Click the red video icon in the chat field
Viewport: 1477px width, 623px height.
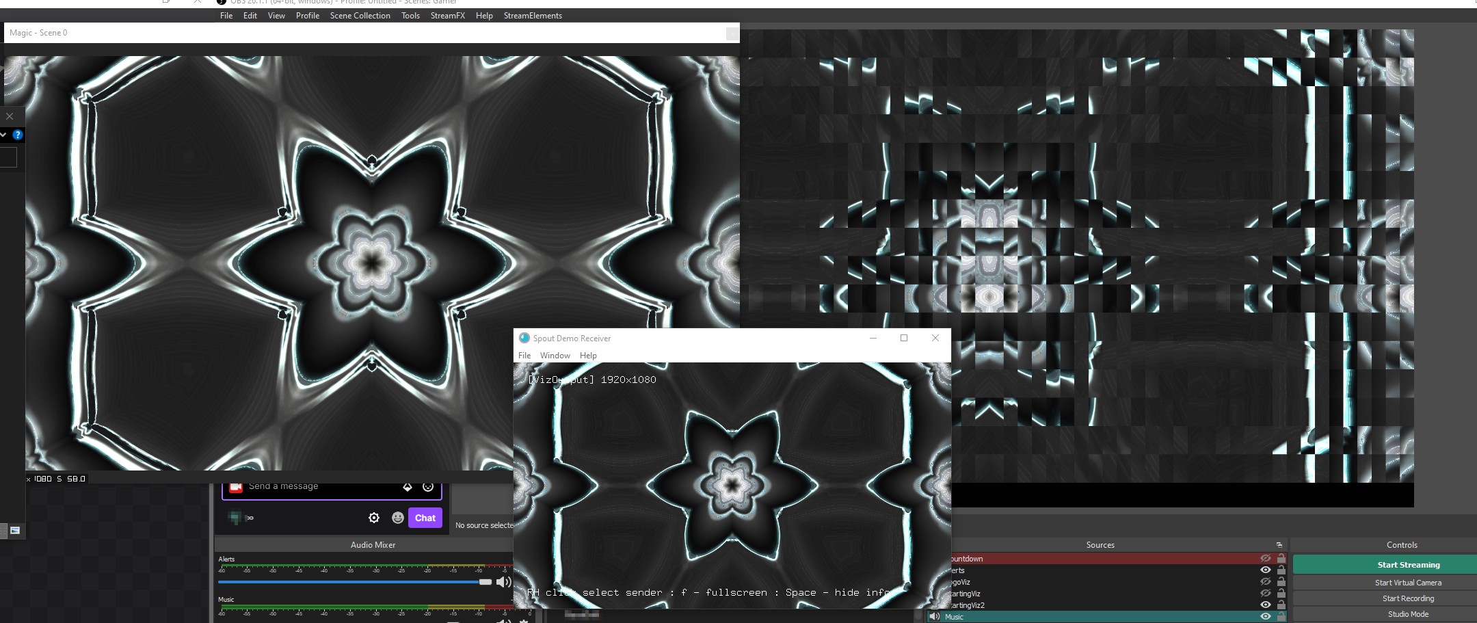point(236,487)
